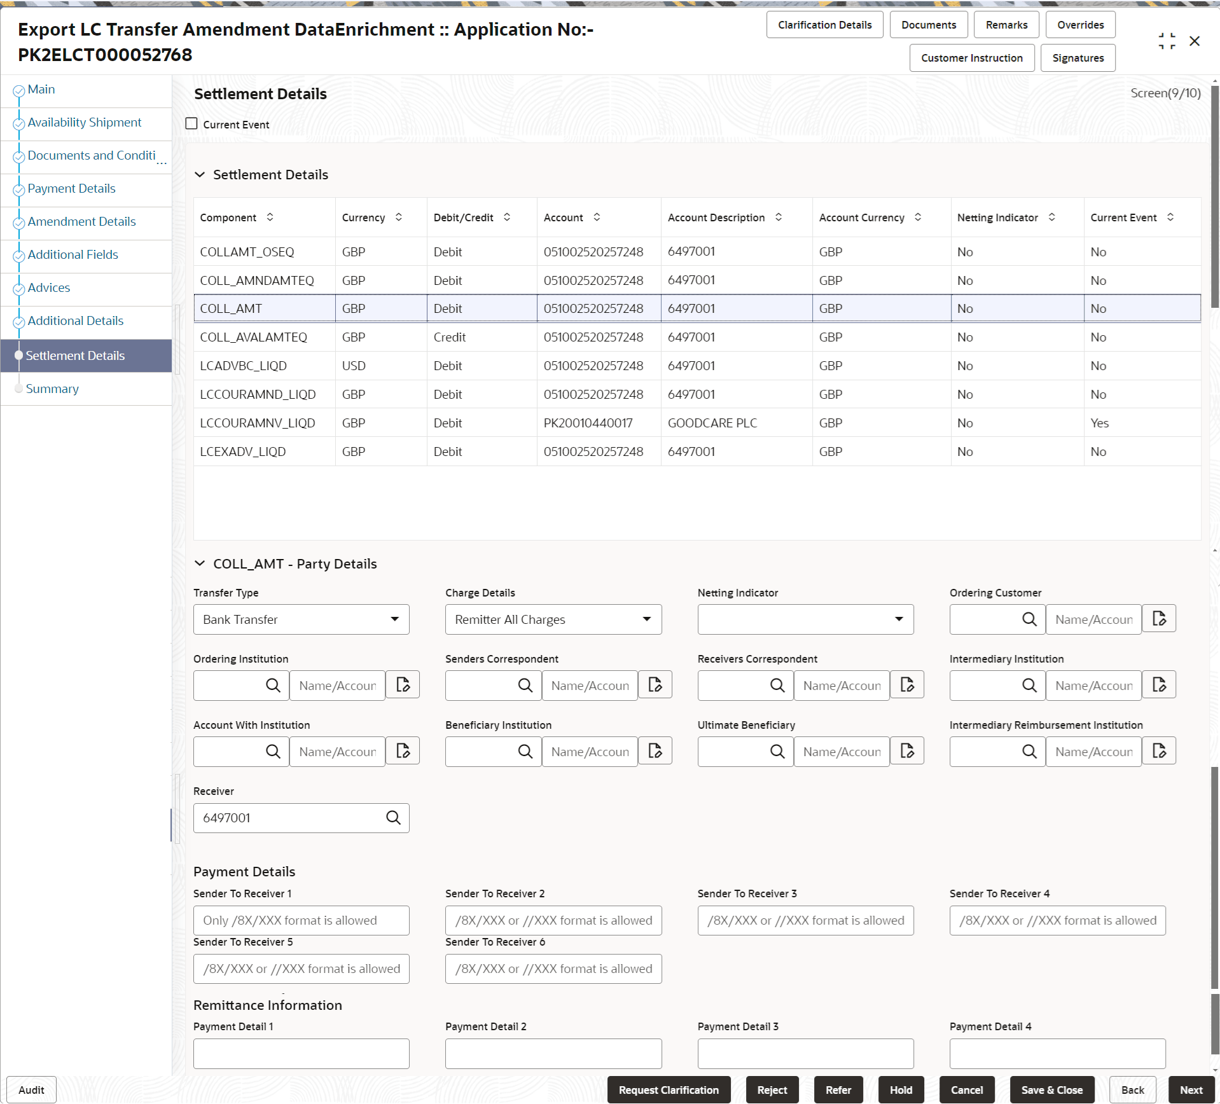Search the Receivers Correspondent field
The image size is (1220, 1104).
[778, 686]
